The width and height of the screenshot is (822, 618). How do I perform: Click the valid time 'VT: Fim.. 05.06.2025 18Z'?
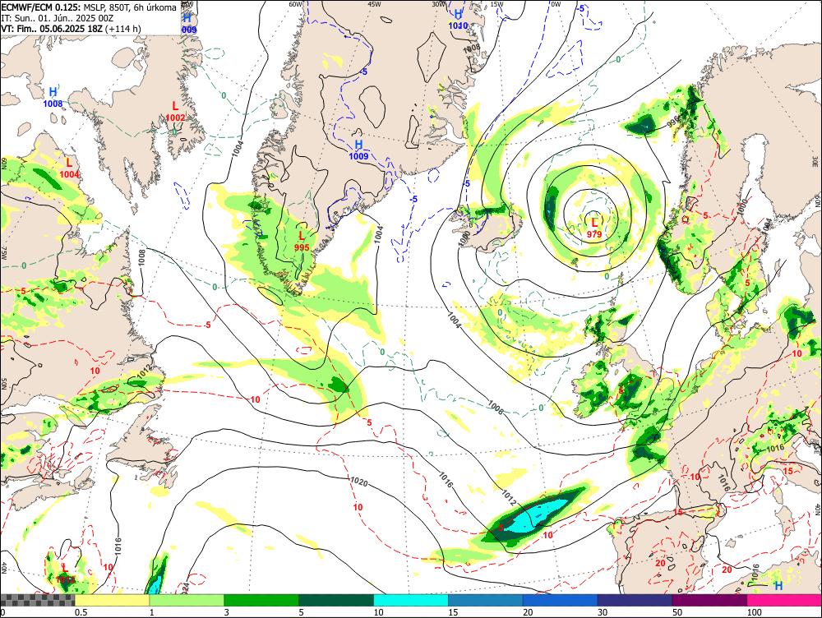[52, 28]
